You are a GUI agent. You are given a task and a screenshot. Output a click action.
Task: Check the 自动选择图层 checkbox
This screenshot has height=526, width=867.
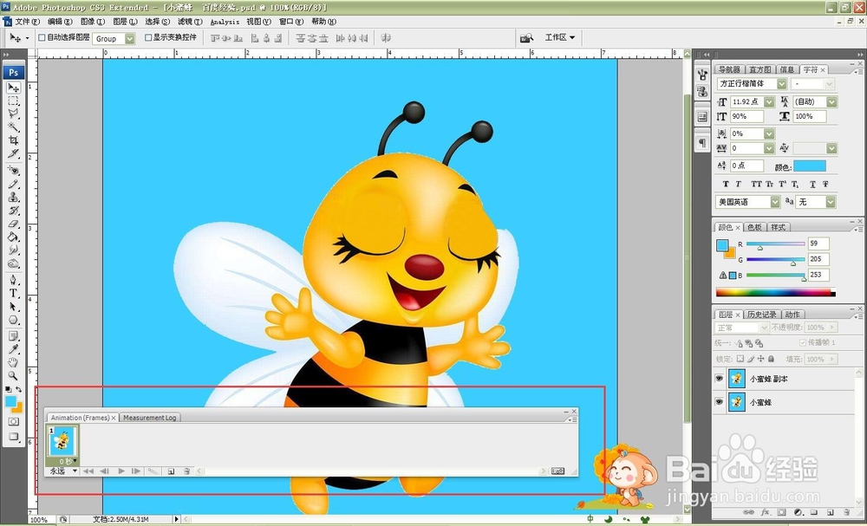42,37
